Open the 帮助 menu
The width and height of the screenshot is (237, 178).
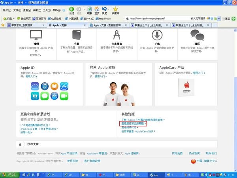tap(56, 10)
